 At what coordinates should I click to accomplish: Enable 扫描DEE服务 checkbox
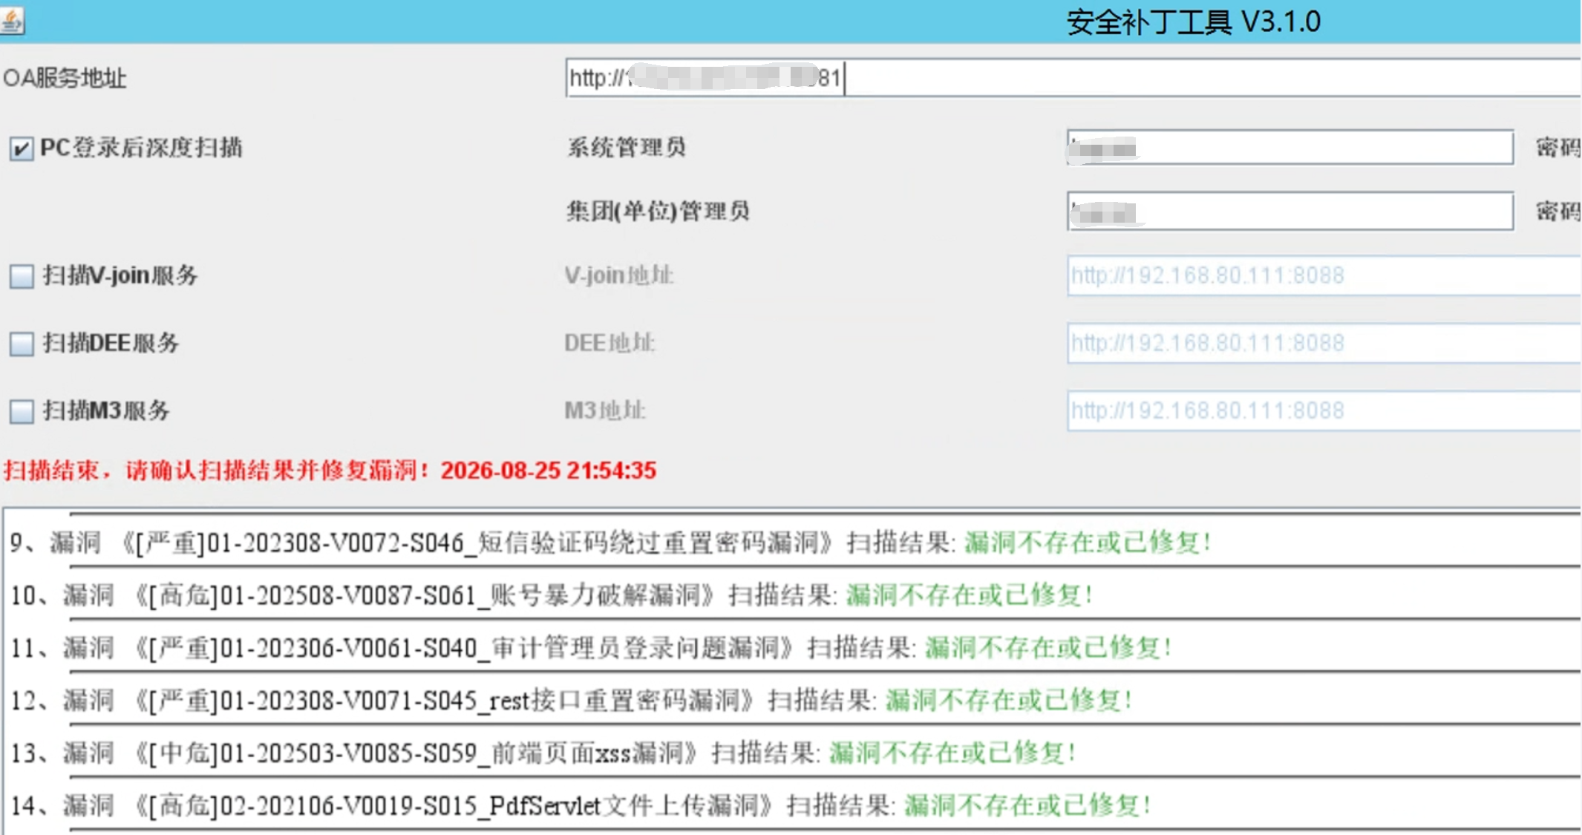22,344
